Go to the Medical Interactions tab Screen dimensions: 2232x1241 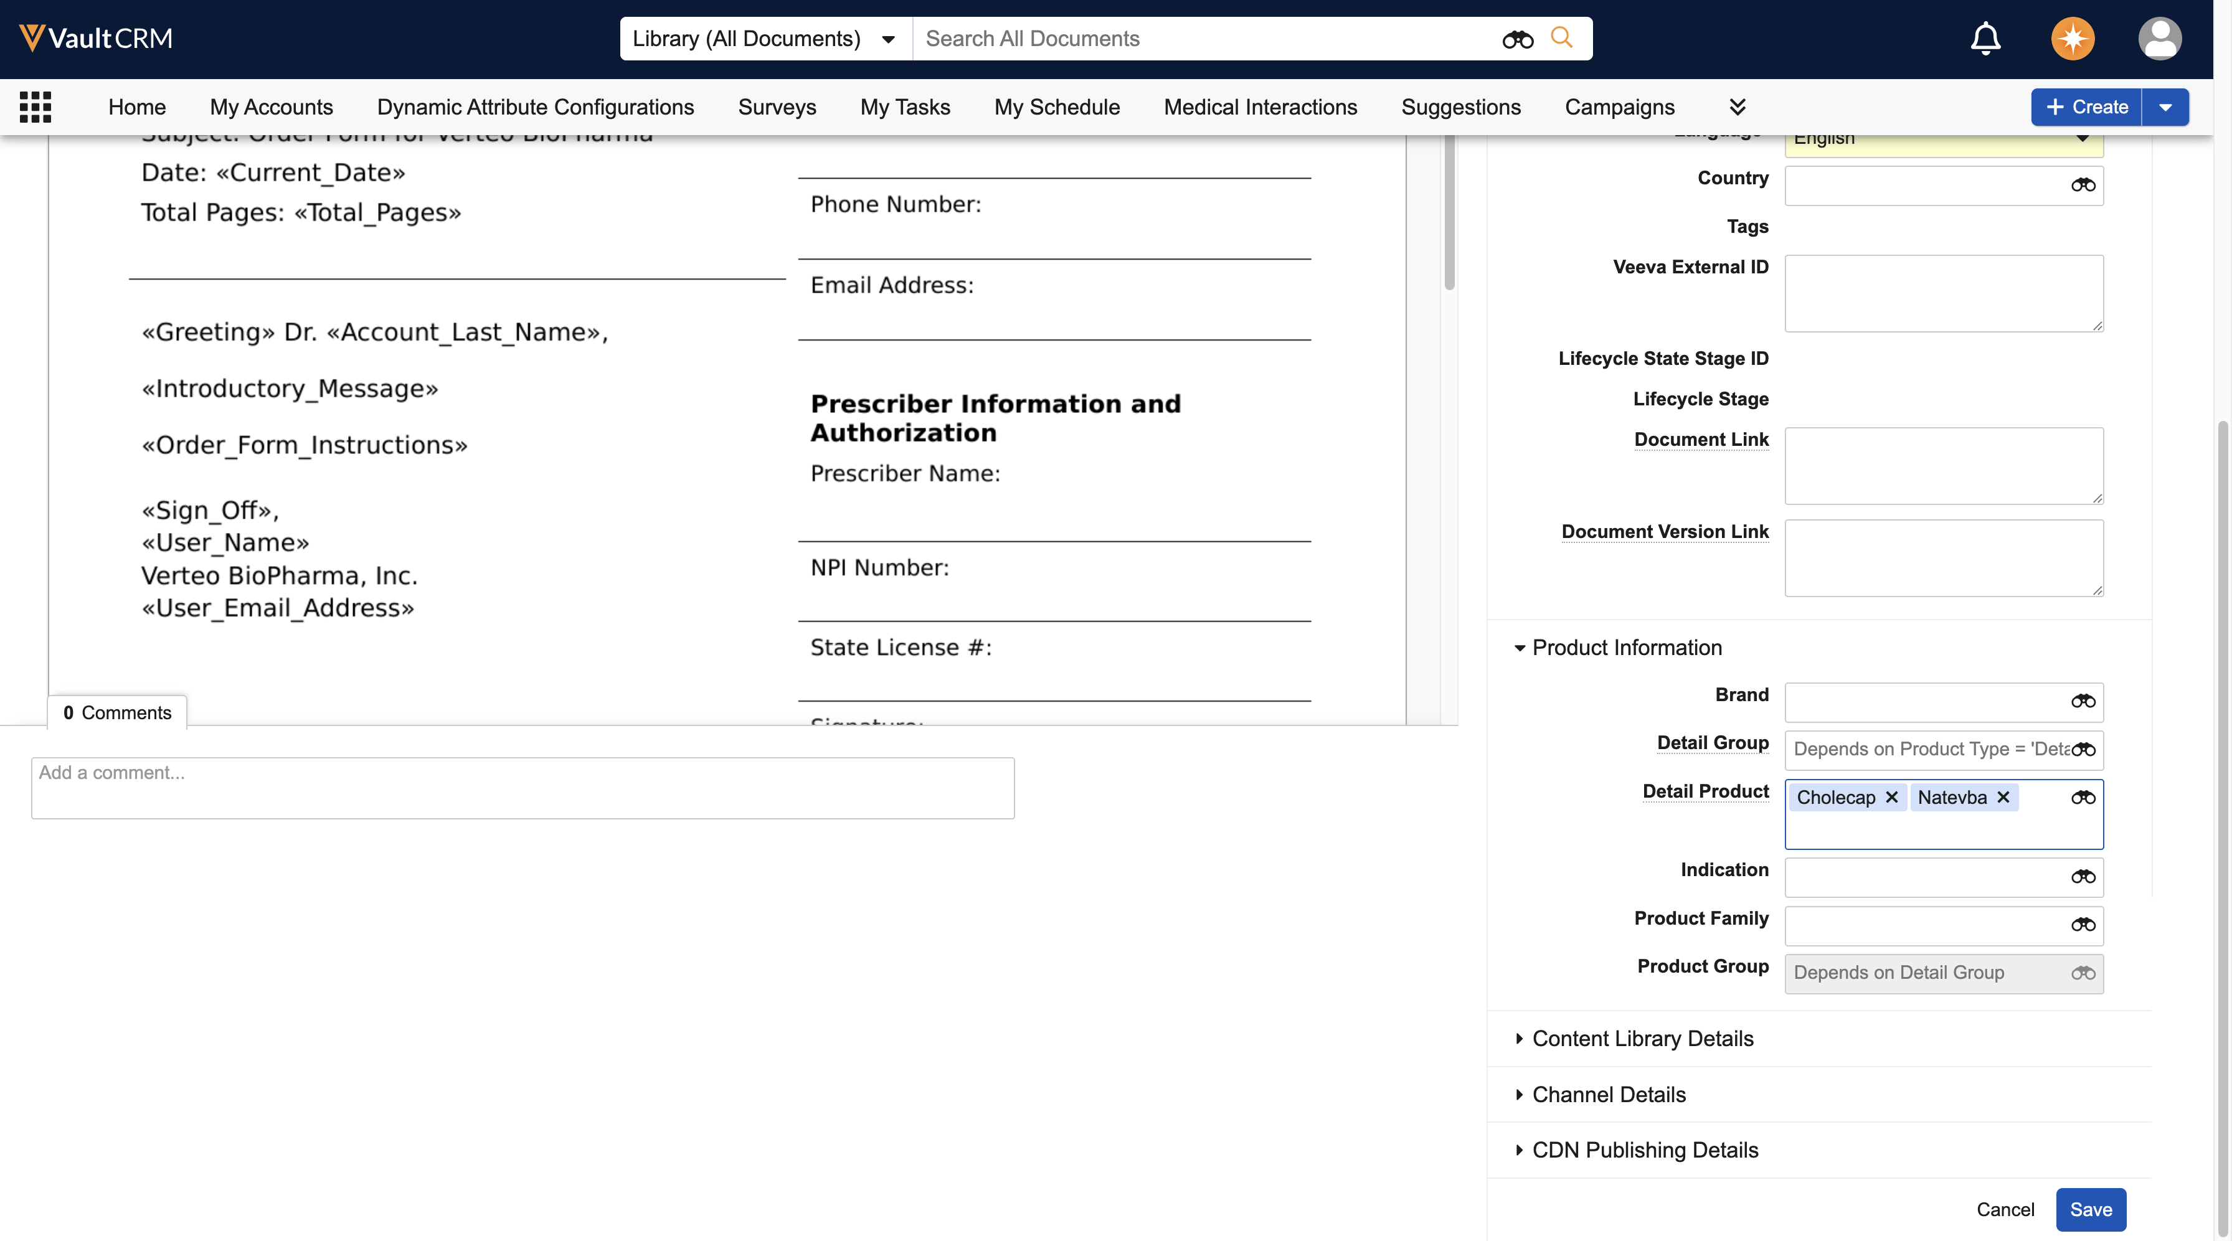click(1260, 106)
